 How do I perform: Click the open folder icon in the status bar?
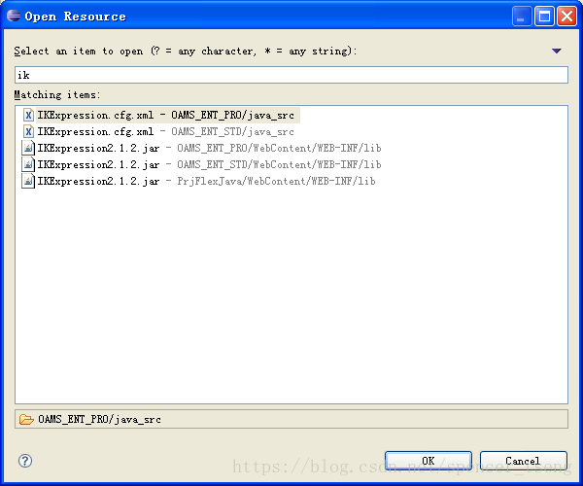coord(26,420)
